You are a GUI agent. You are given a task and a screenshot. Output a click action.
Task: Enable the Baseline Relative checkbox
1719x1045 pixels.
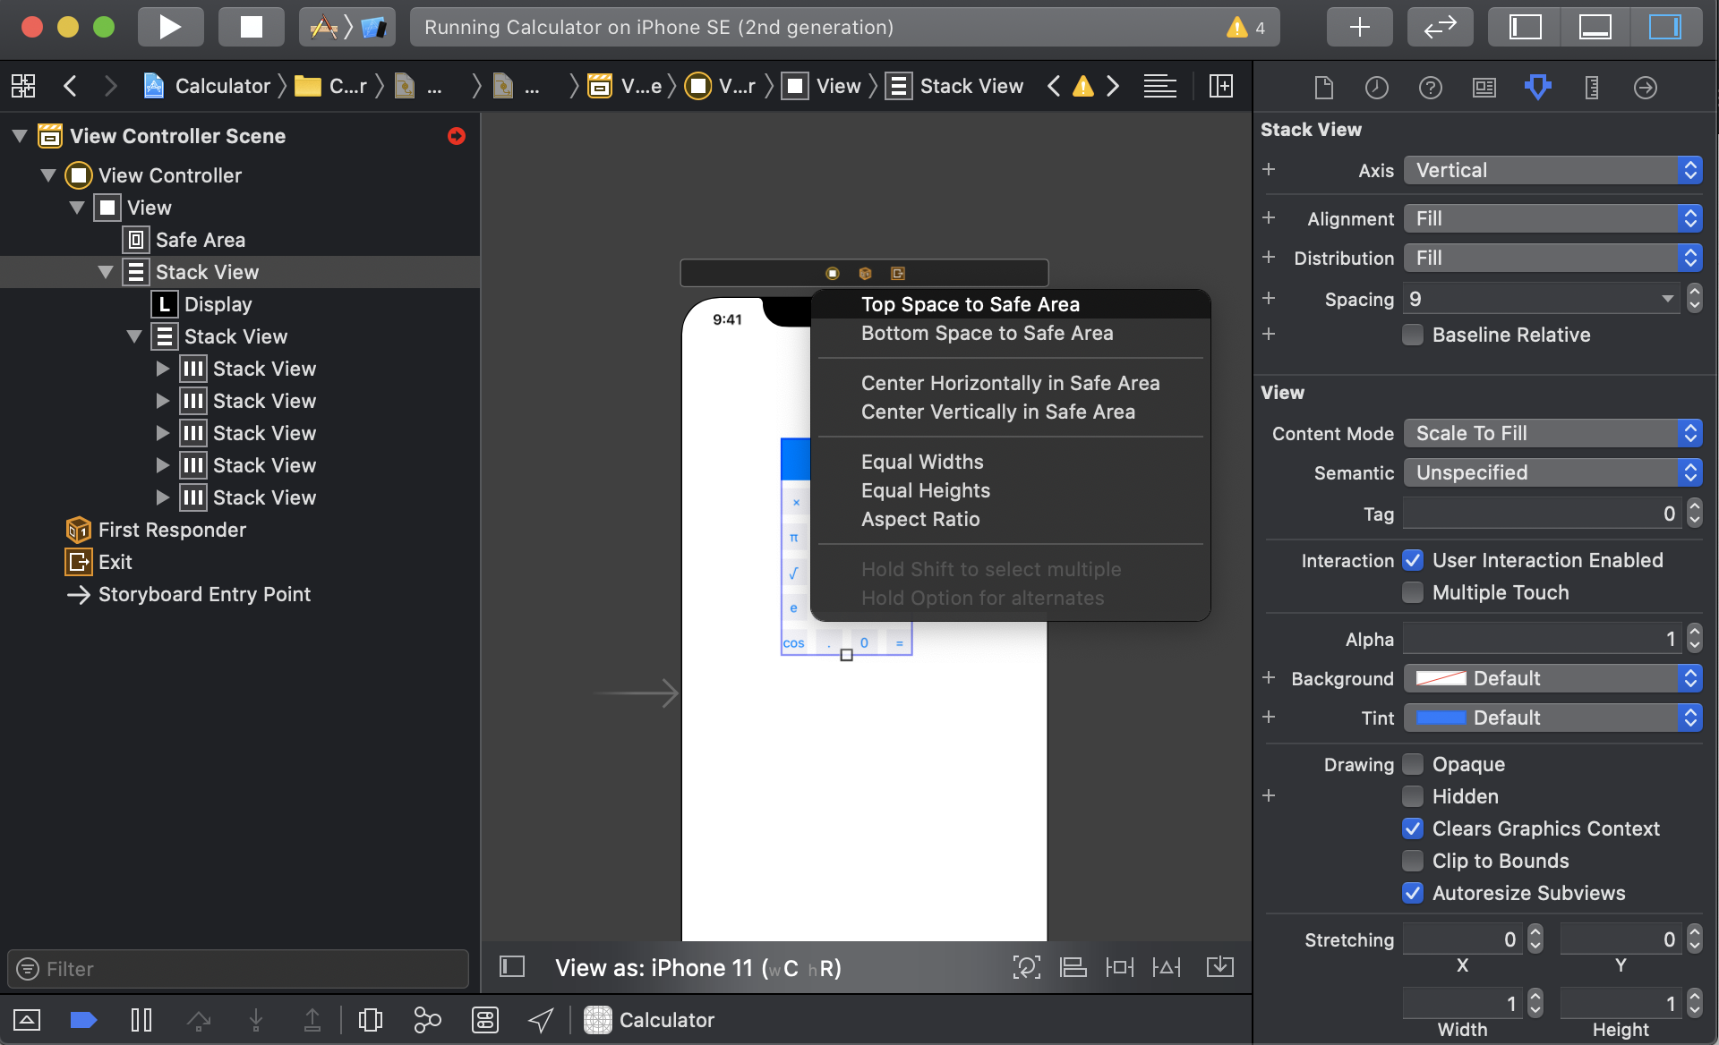pos(1413,335)
